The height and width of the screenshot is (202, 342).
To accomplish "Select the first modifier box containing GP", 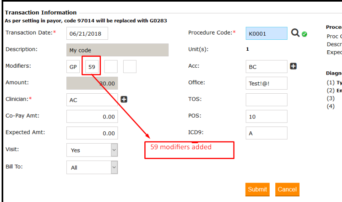I will pyautogui.click(x=73, y=67).
